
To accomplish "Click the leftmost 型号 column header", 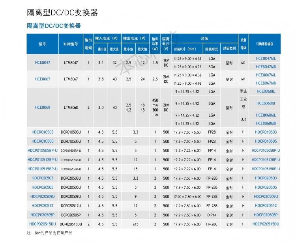I will click(42, 44).
